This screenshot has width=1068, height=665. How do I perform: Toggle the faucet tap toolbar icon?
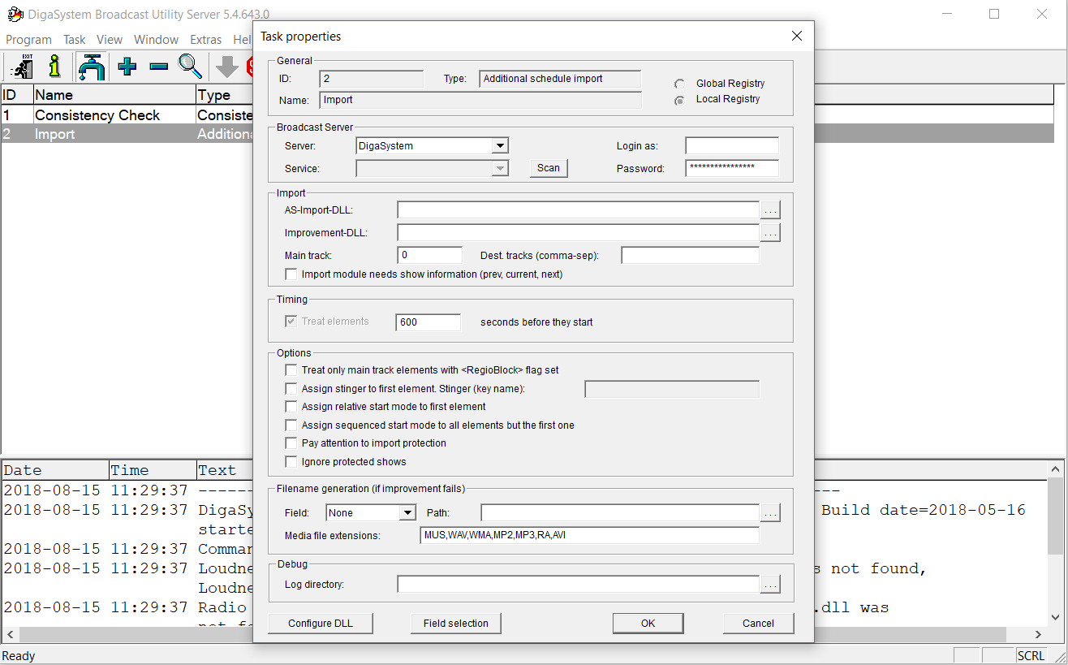[92, 67]
